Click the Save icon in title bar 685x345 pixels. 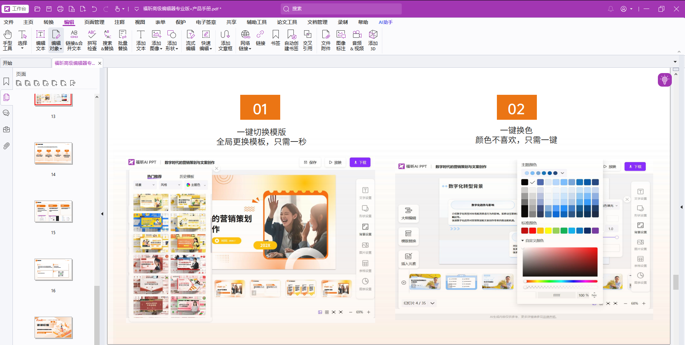coord(49,9)
